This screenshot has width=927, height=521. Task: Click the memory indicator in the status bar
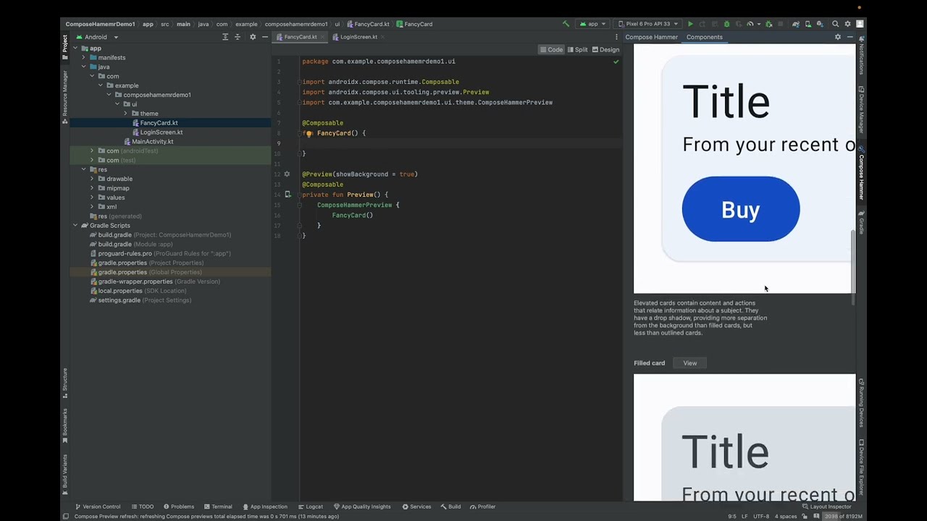843,517
